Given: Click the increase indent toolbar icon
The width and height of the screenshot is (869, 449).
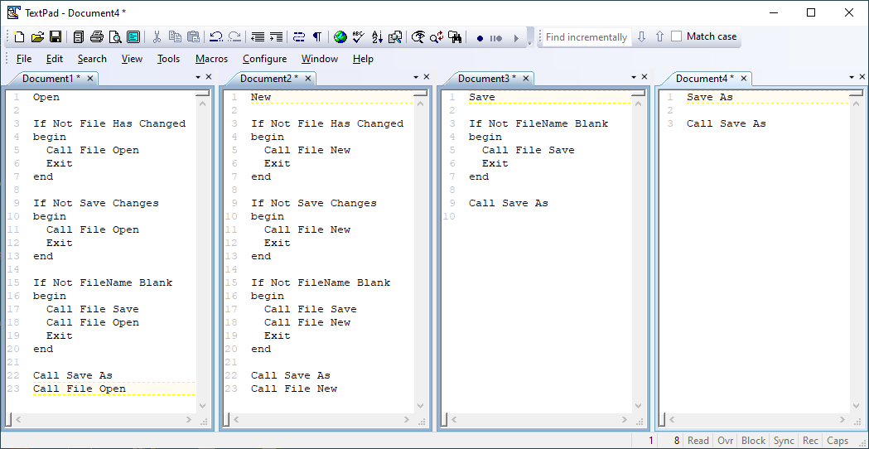Looking at the screenshot, I should tap(276, 37).
